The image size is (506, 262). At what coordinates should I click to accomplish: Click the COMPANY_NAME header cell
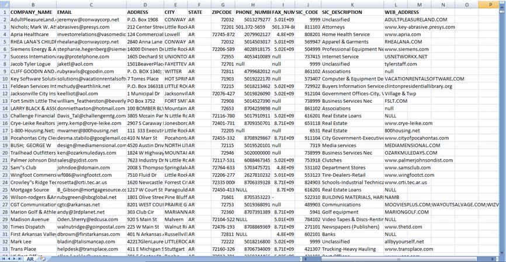(33, 12)
